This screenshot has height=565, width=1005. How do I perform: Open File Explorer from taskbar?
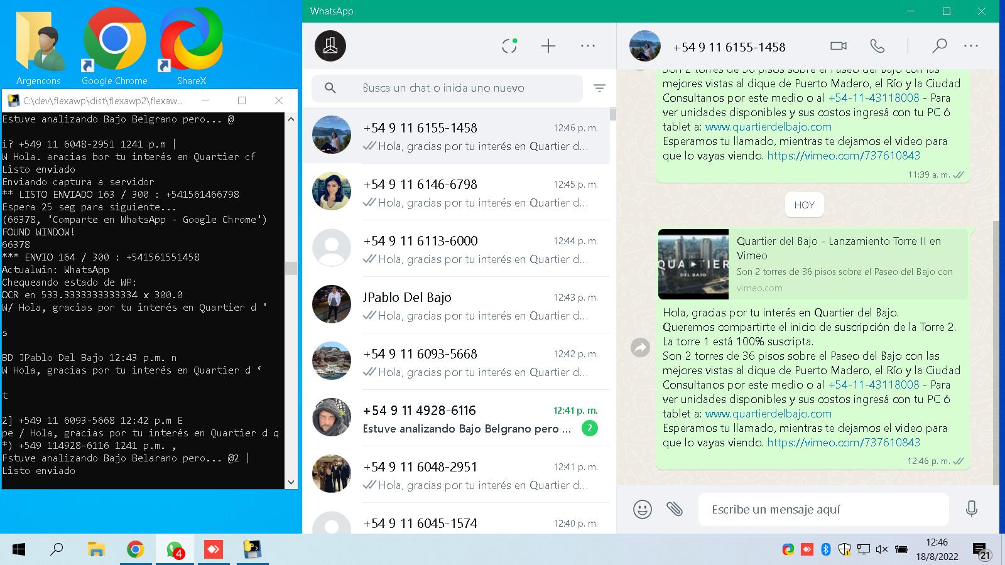click(95, 550)
